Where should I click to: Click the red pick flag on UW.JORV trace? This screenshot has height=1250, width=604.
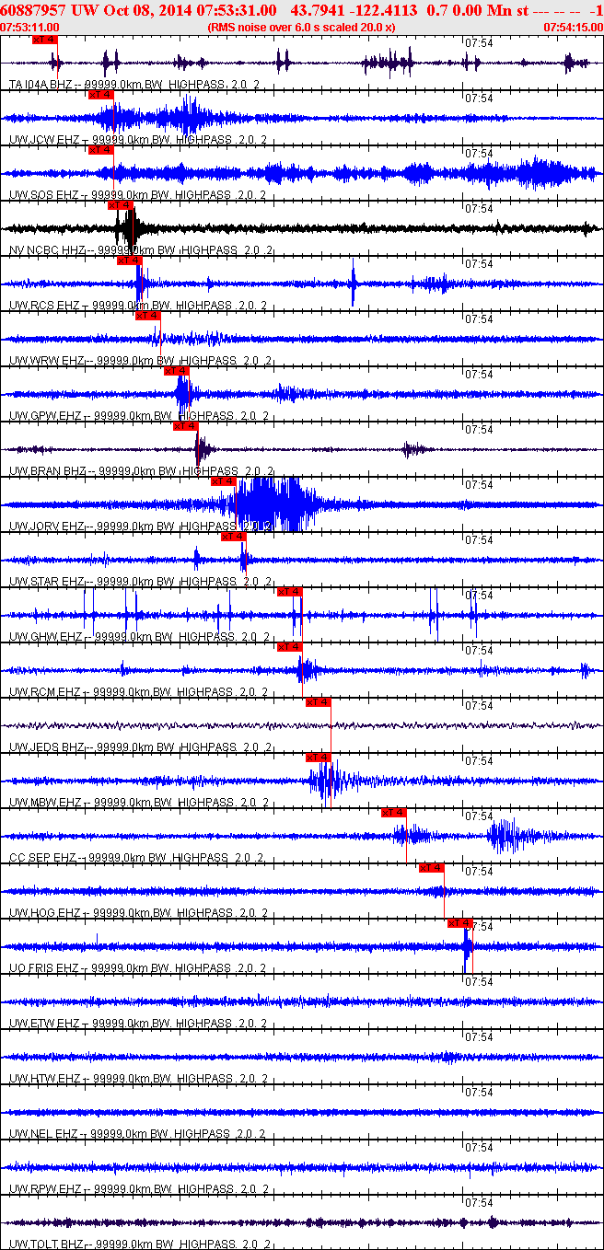[224, 481]
